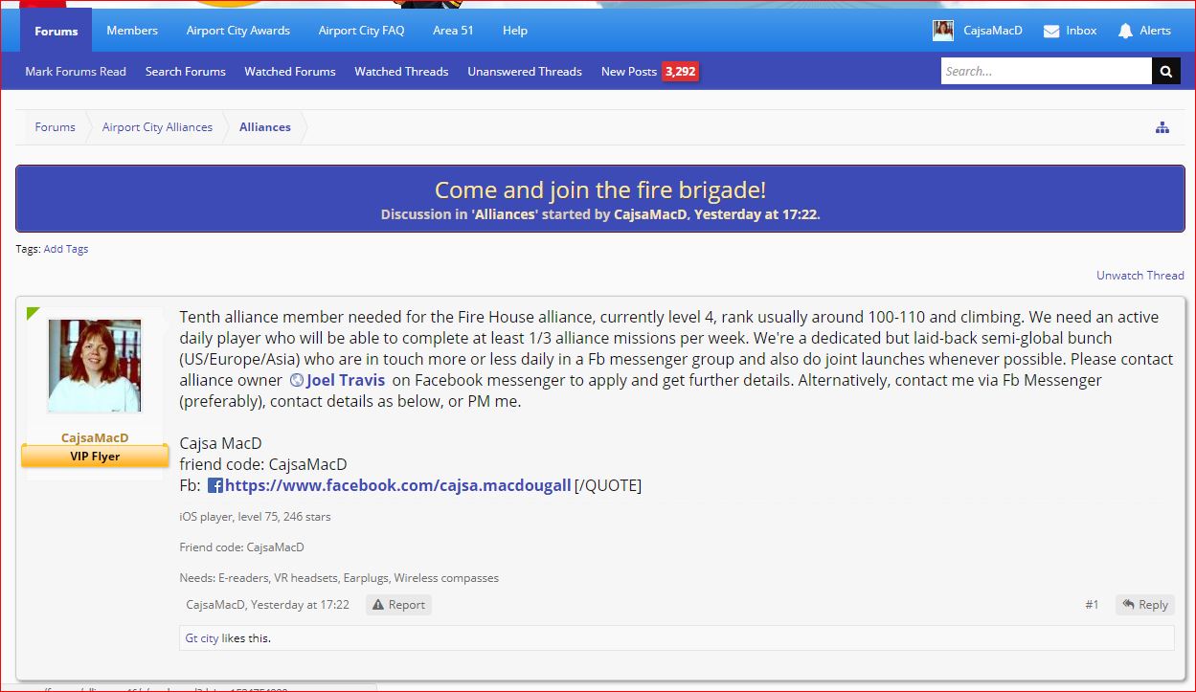Focus the Search text field
This screenshot has height=692, width=1196.
tap(1045, 71)
